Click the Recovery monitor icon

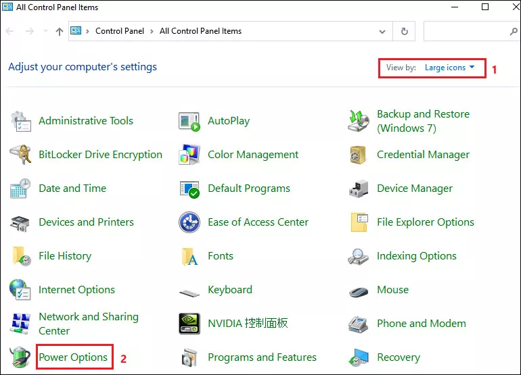pos(359,357)
